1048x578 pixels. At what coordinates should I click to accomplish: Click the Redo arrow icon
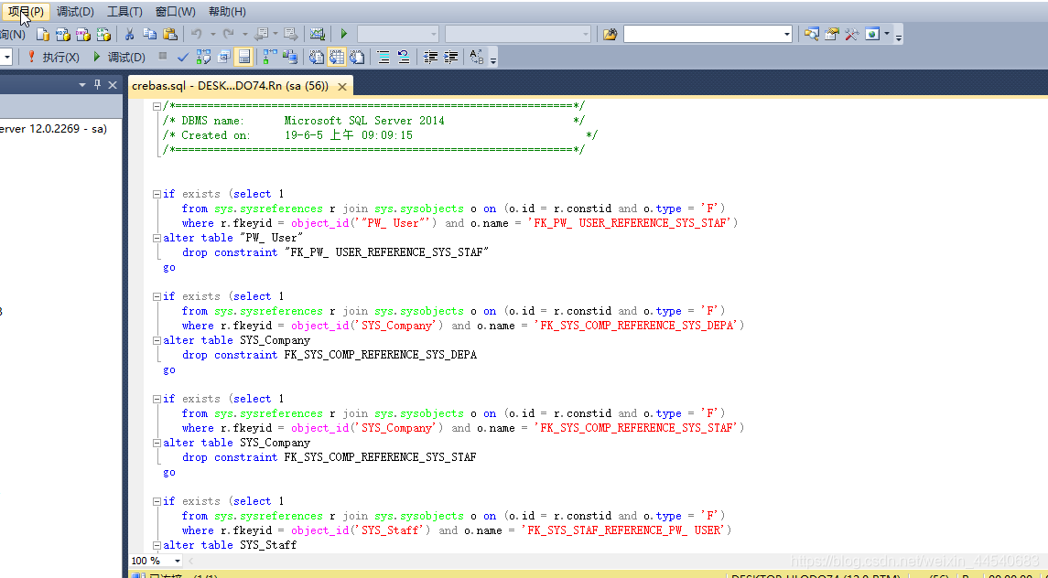click(229, 34)
